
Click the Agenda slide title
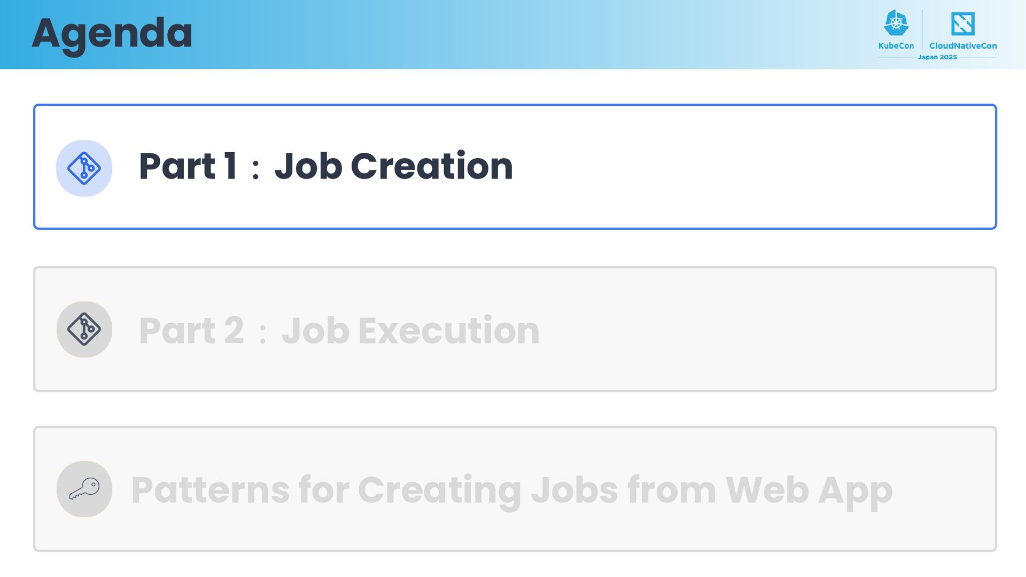[x=112, y=34]
